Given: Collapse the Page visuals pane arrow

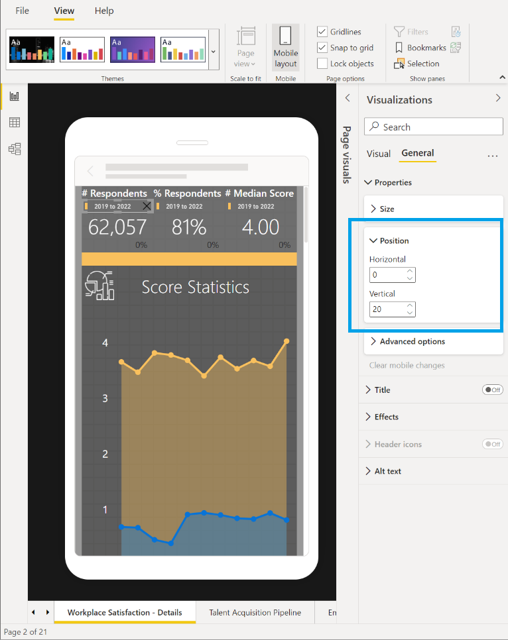Looking at the screenshot, I should click(x=347, y=98).
